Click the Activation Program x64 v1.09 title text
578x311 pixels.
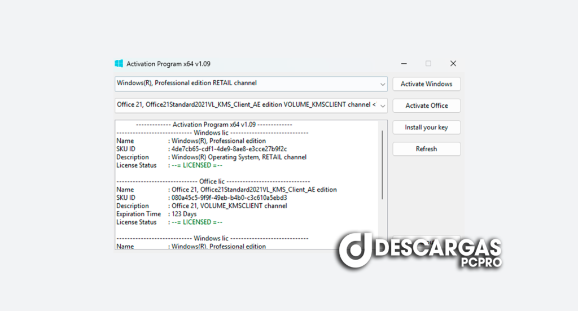point(168,64)
